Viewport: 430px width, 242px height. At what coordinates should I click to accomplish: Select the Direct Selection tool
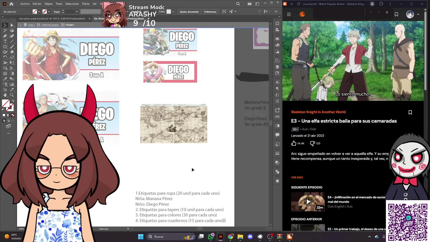coord(12,25)
